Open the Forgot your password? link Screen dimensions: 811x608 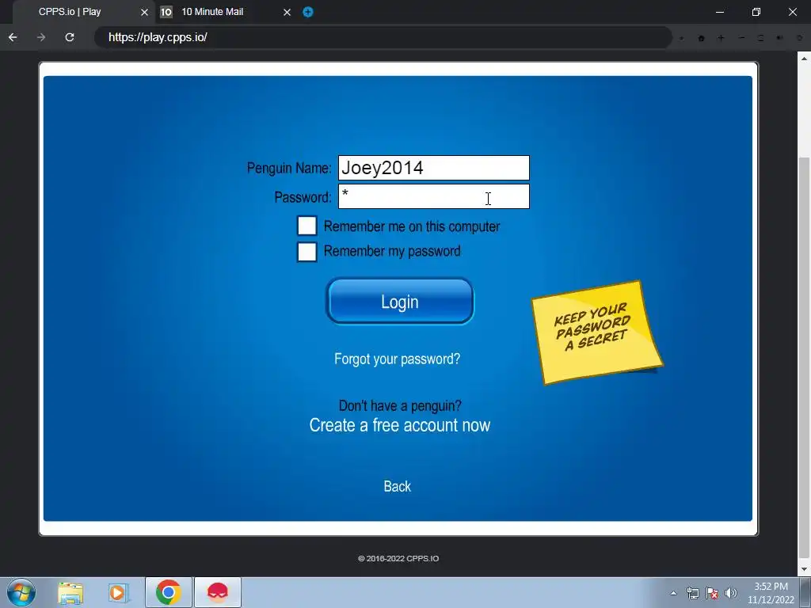398,359
